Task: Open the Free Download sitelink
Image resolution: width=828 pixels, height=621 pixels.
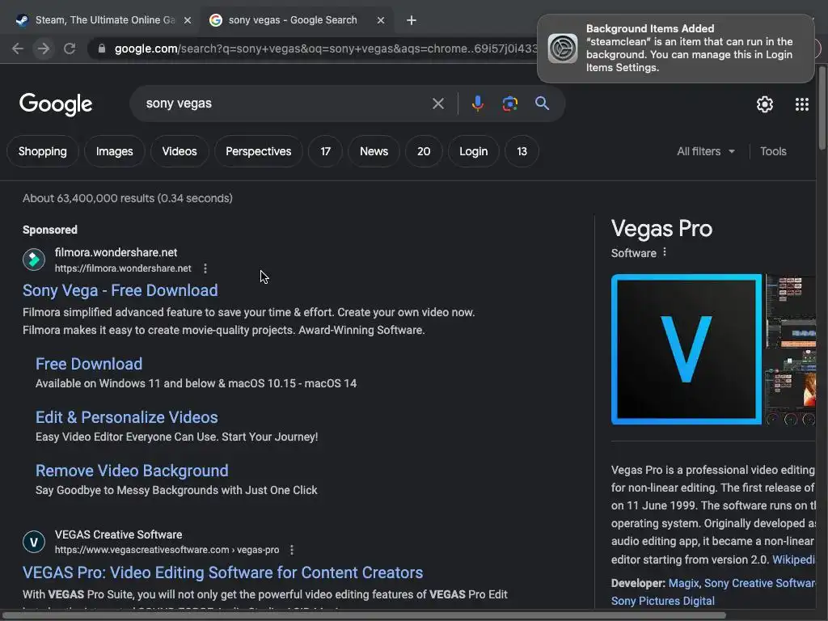Action: pos(89,364)
